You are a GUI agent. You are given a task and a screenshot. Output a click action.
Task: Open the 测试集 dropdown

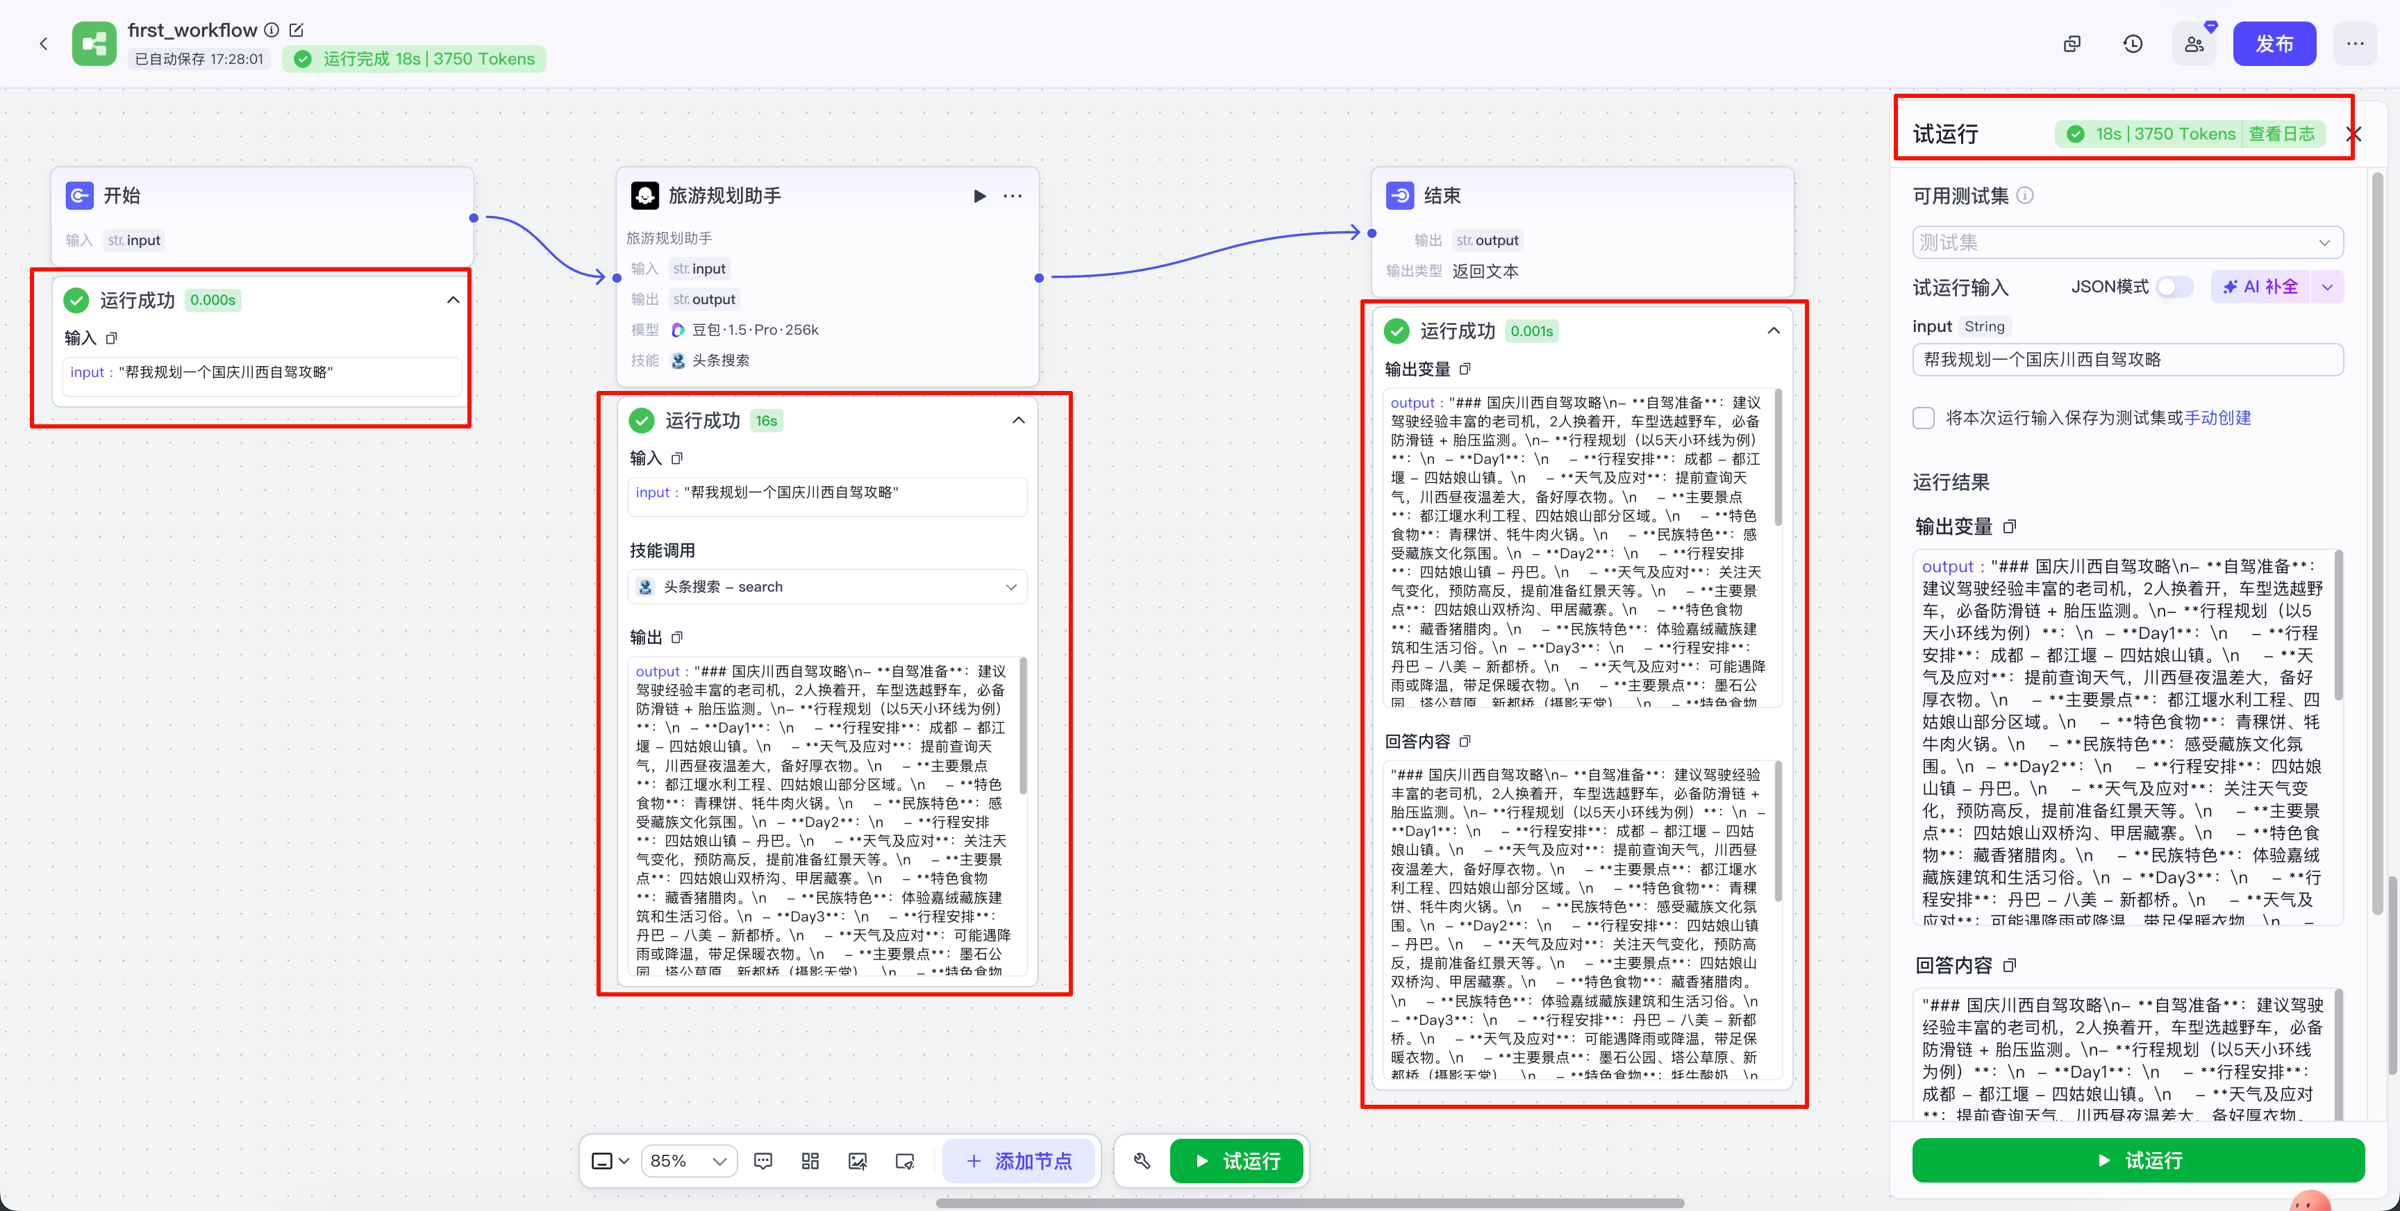pyautogui.click(x=2127, y=242)
